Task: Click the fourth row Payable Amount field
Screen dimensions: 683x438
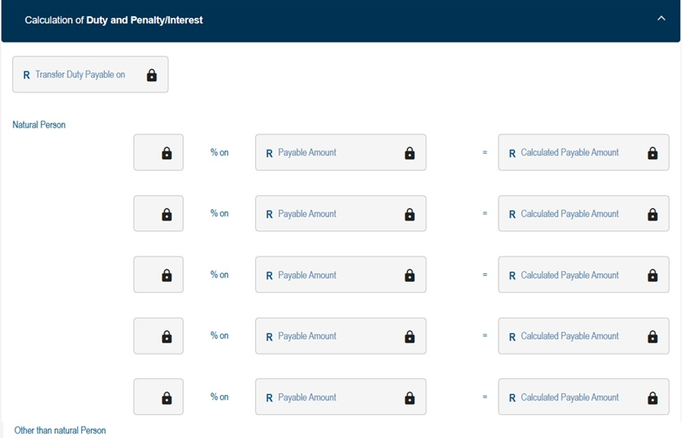Action: pos(329,336)
